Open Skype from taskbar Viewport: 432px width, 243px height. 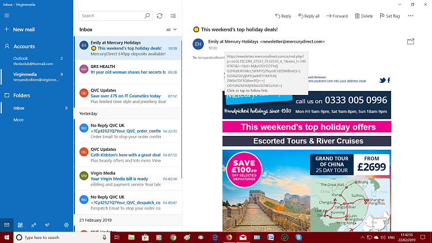tap(298, 237)
